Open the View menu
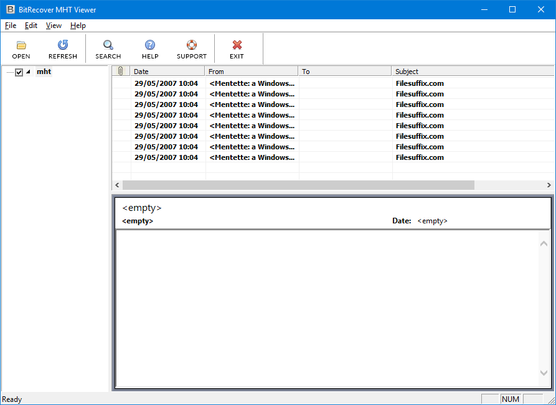This screenshot has width=556, height=405. click(54, 26)
